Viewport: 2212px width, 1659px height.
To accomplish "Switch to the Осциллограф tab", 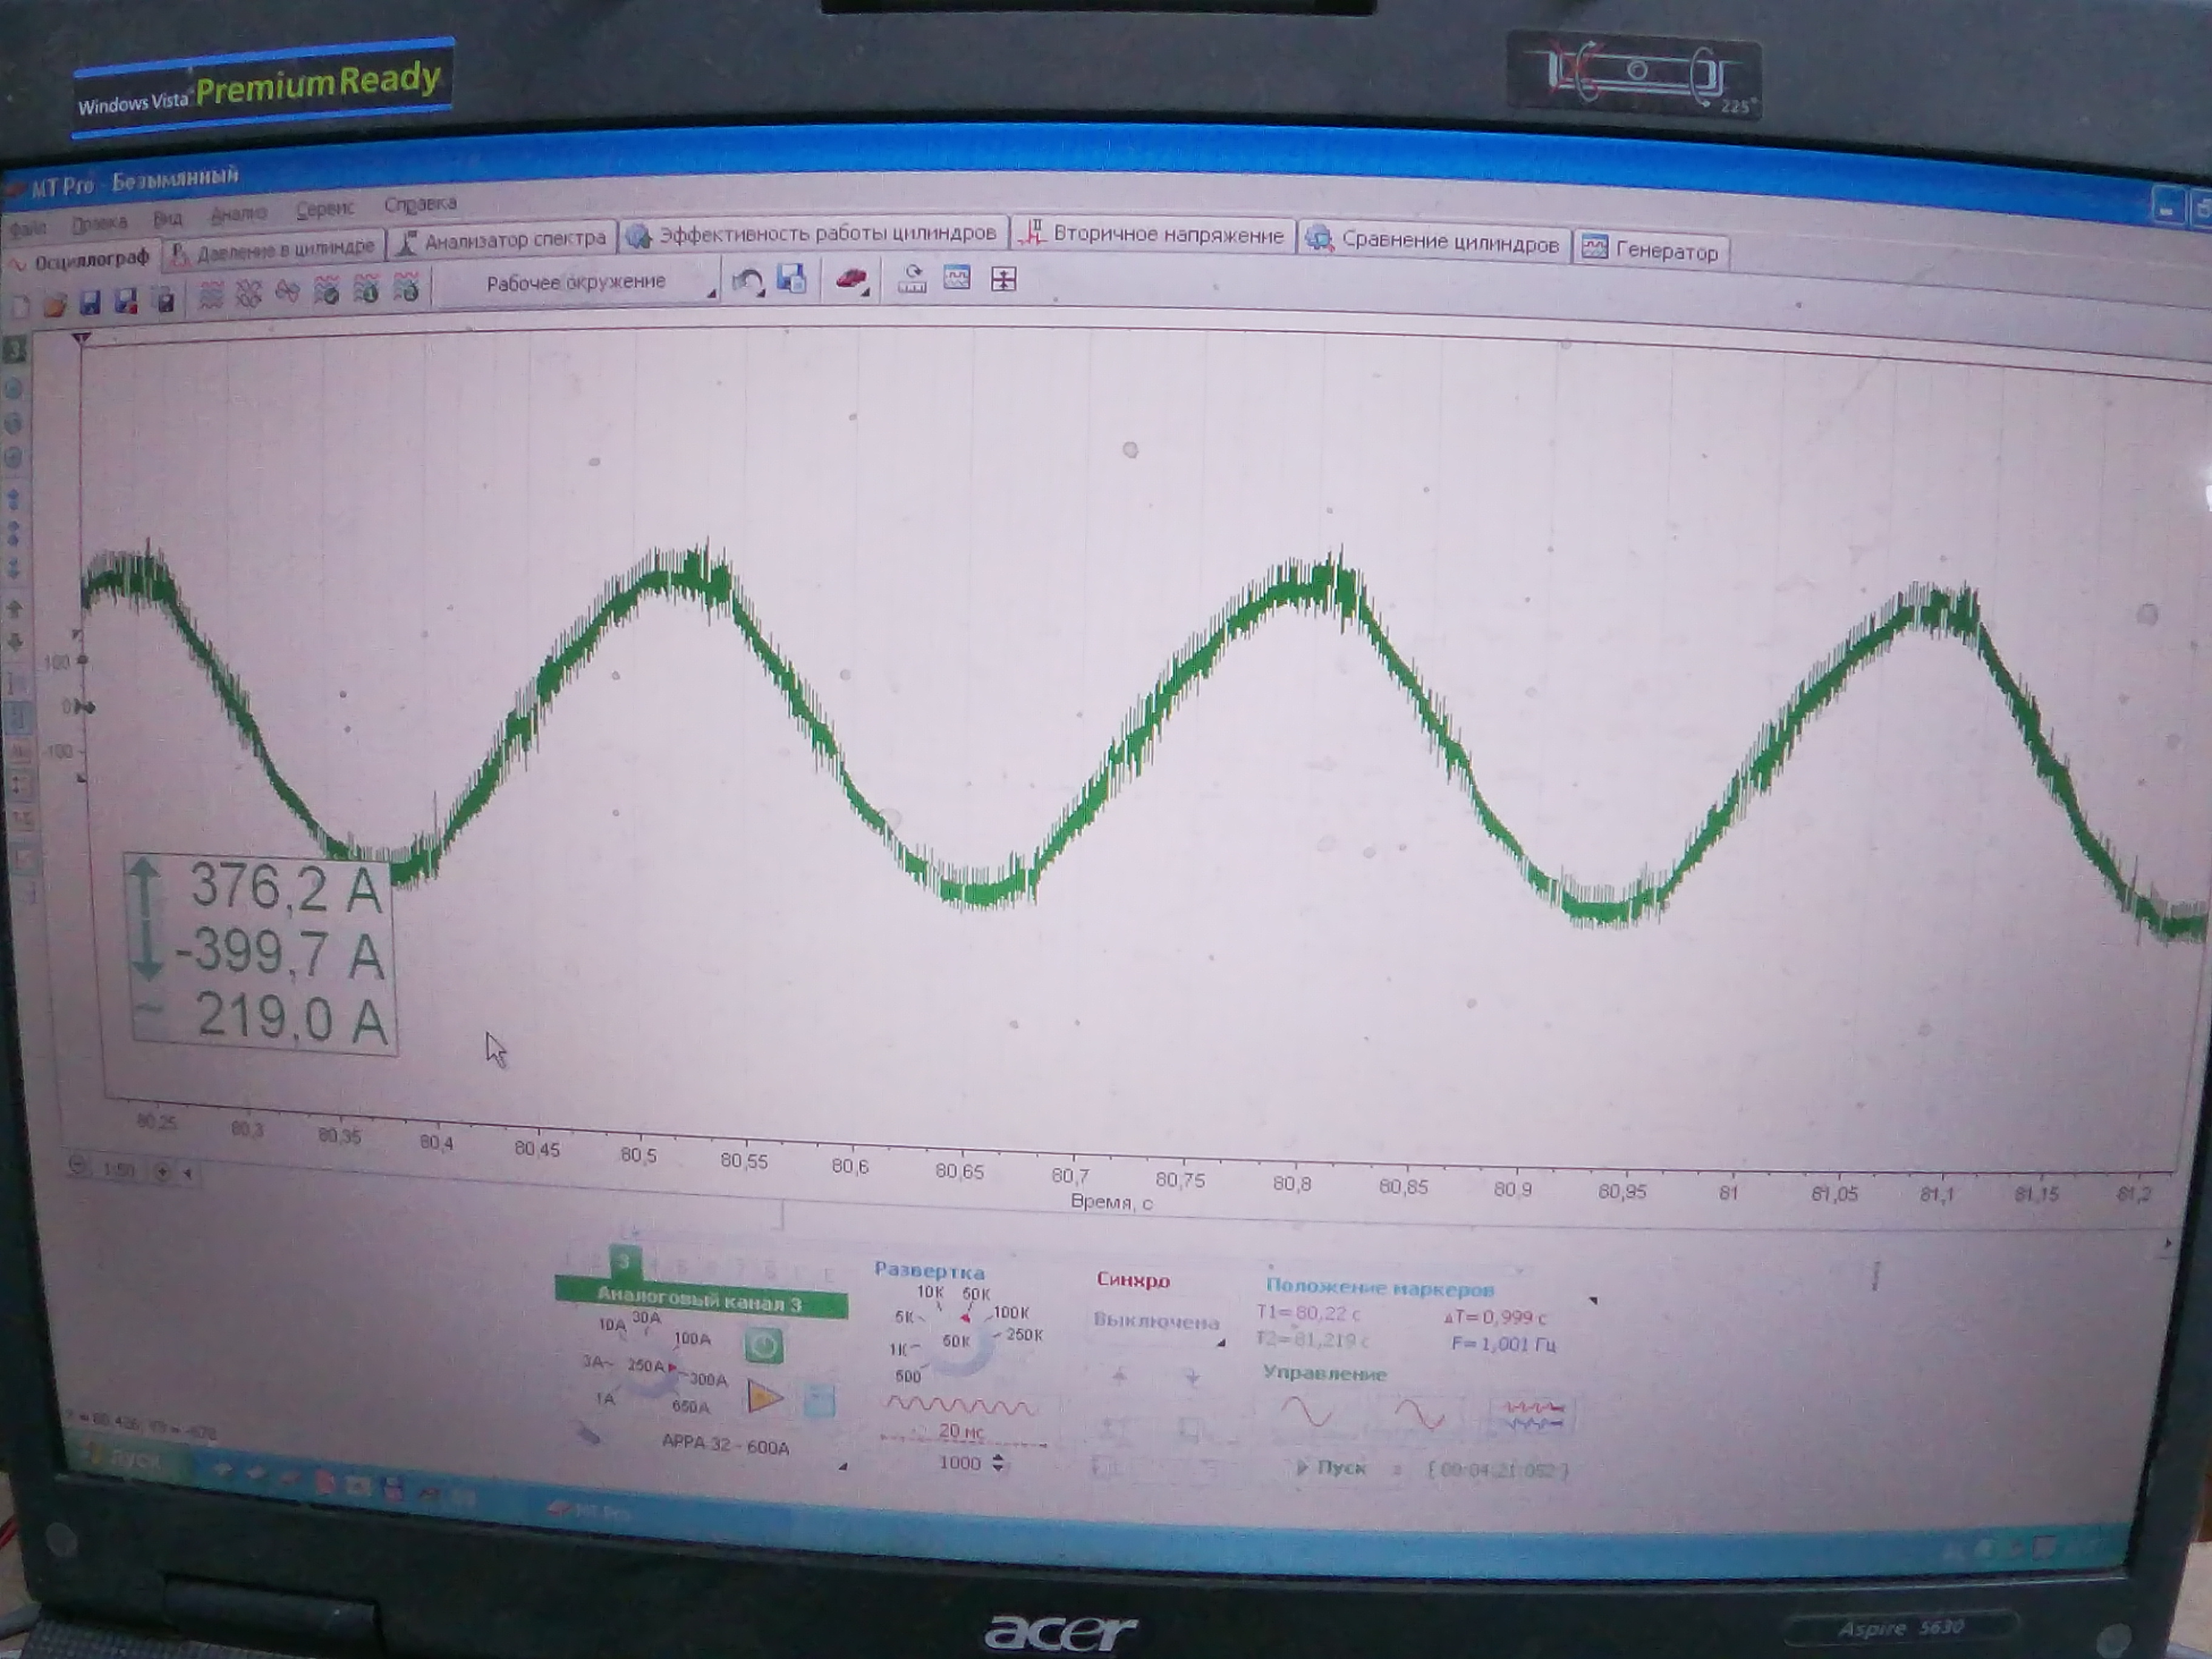I will tap(80, 262).
